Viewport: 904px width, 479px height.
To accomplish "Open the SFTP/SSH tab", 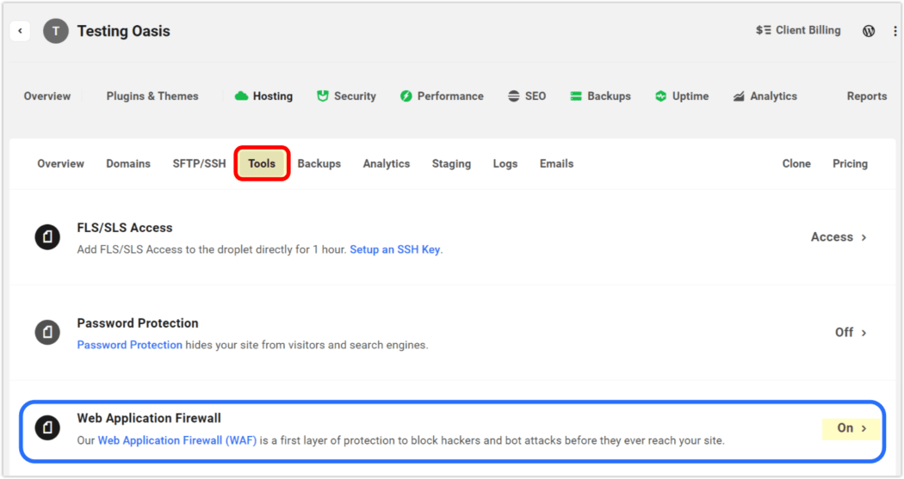I will pos(199,163).
